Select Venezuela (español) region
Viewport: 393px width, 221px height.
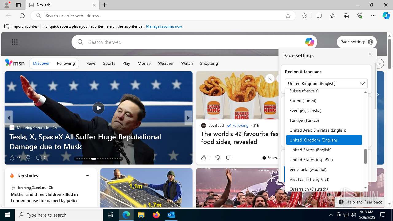(324, 169)
